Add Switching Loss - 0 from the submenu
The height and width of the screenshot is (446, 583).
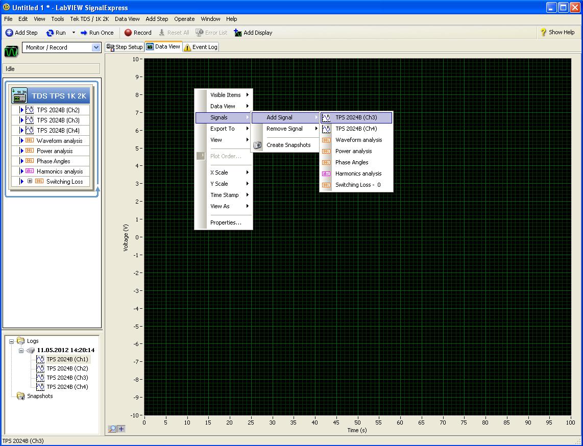pyautogui.click(x=356, y=185)
